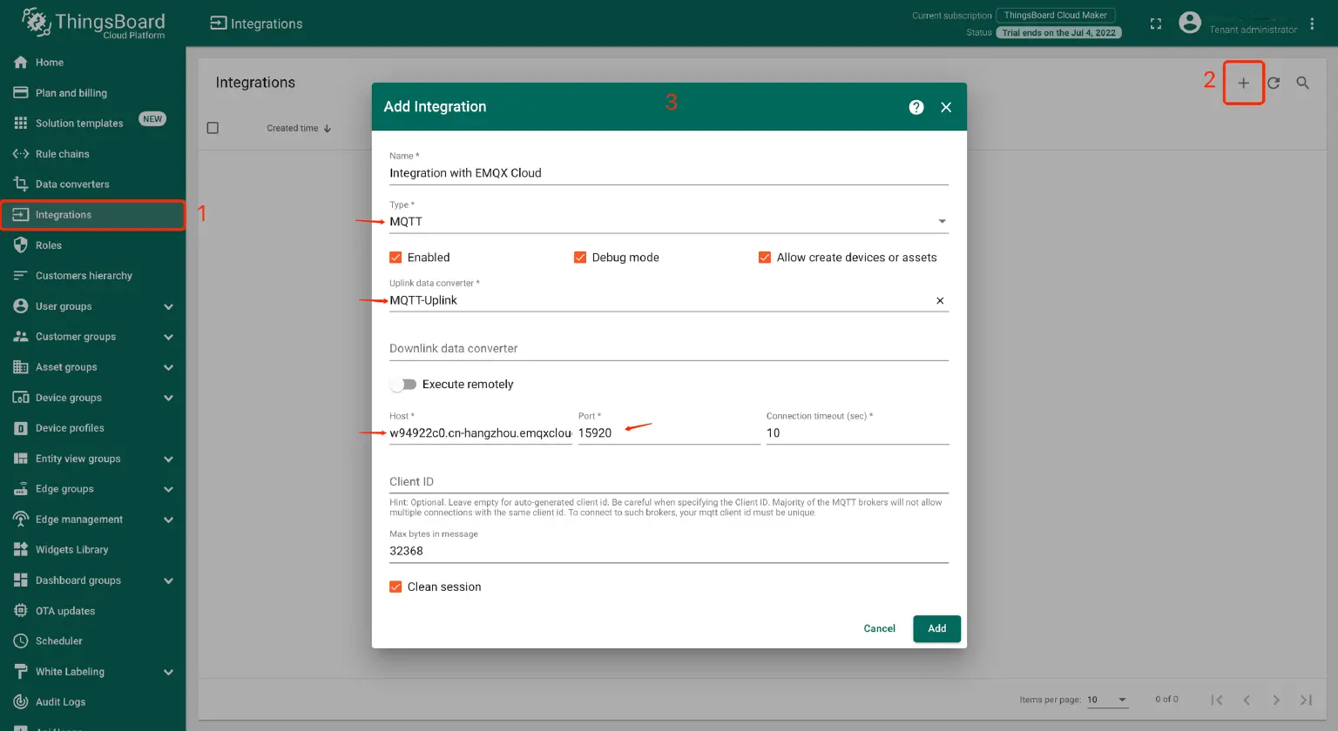Open the help icon in Add Integration dialog
This screenshot has width=1338, height=731.
(916, 107)
